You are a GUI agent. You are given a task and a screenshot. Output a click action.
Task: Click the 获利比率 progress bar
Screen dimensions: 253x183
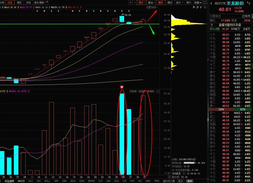tap(189, 163)
